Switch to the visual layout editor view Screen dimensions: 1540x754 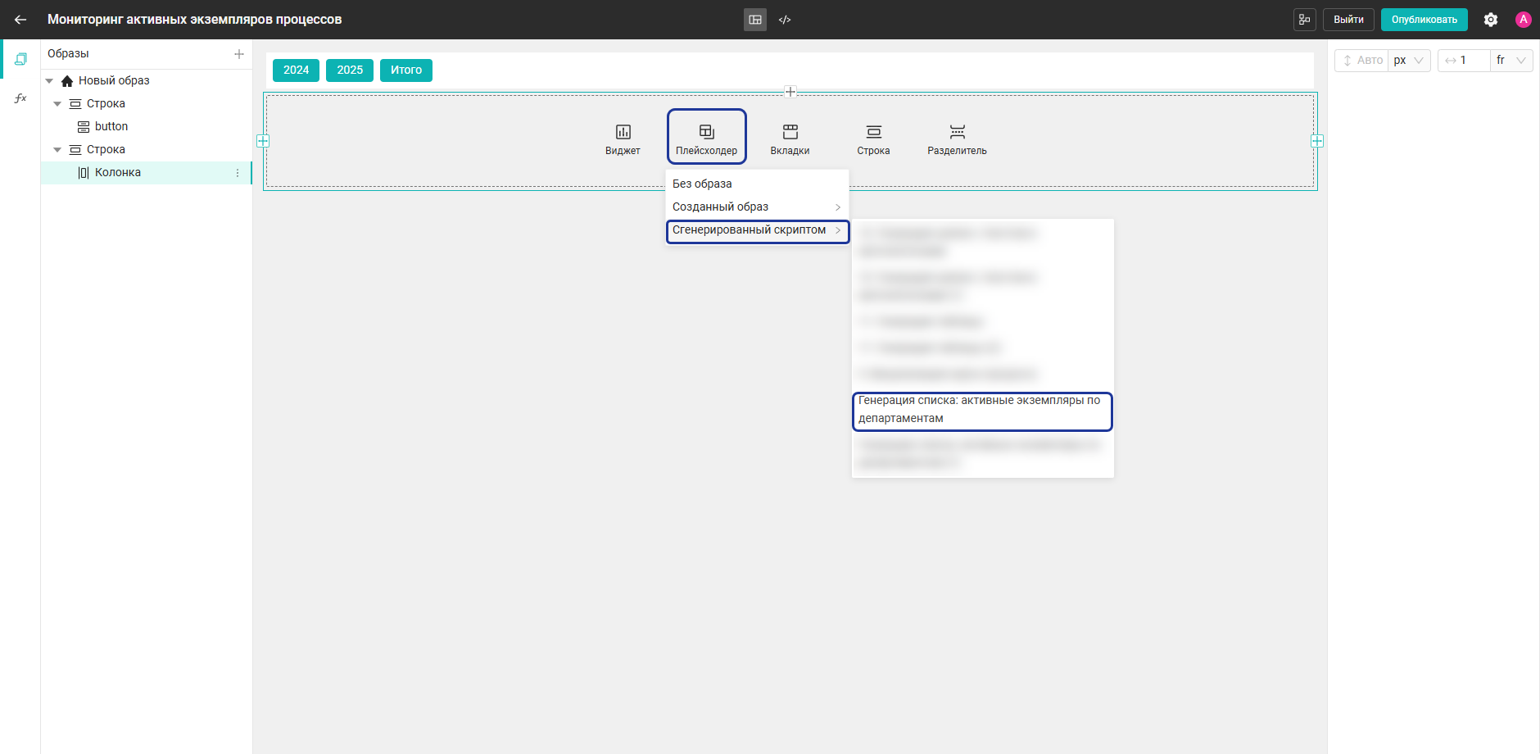pos(755,20)
